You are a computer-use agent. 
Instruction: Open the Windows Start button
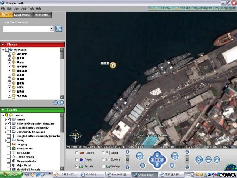click(x=11, y=174)
